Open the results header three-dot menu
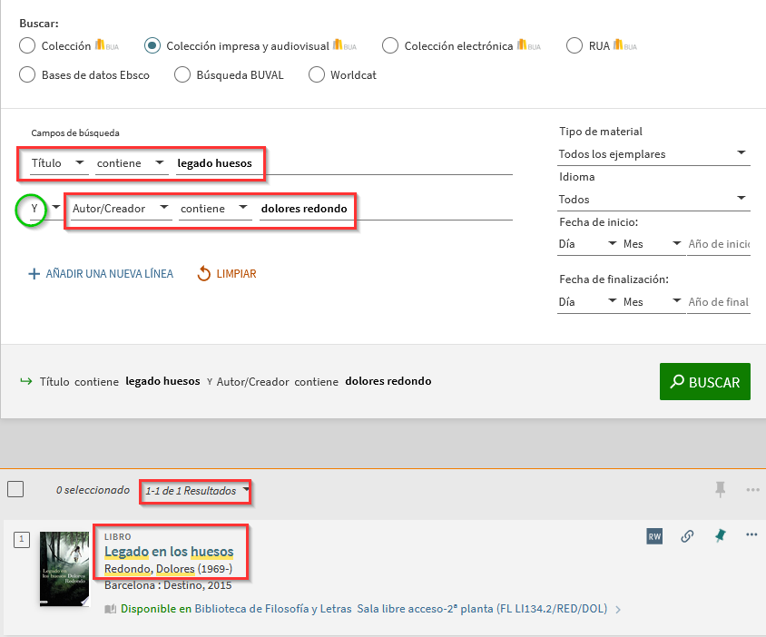 752,490
